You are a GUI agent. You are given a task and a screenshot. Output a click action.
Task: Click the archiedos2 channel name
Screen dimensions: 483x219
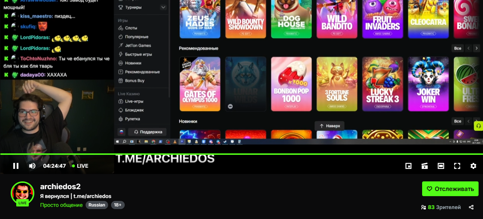tap(60, 187)
